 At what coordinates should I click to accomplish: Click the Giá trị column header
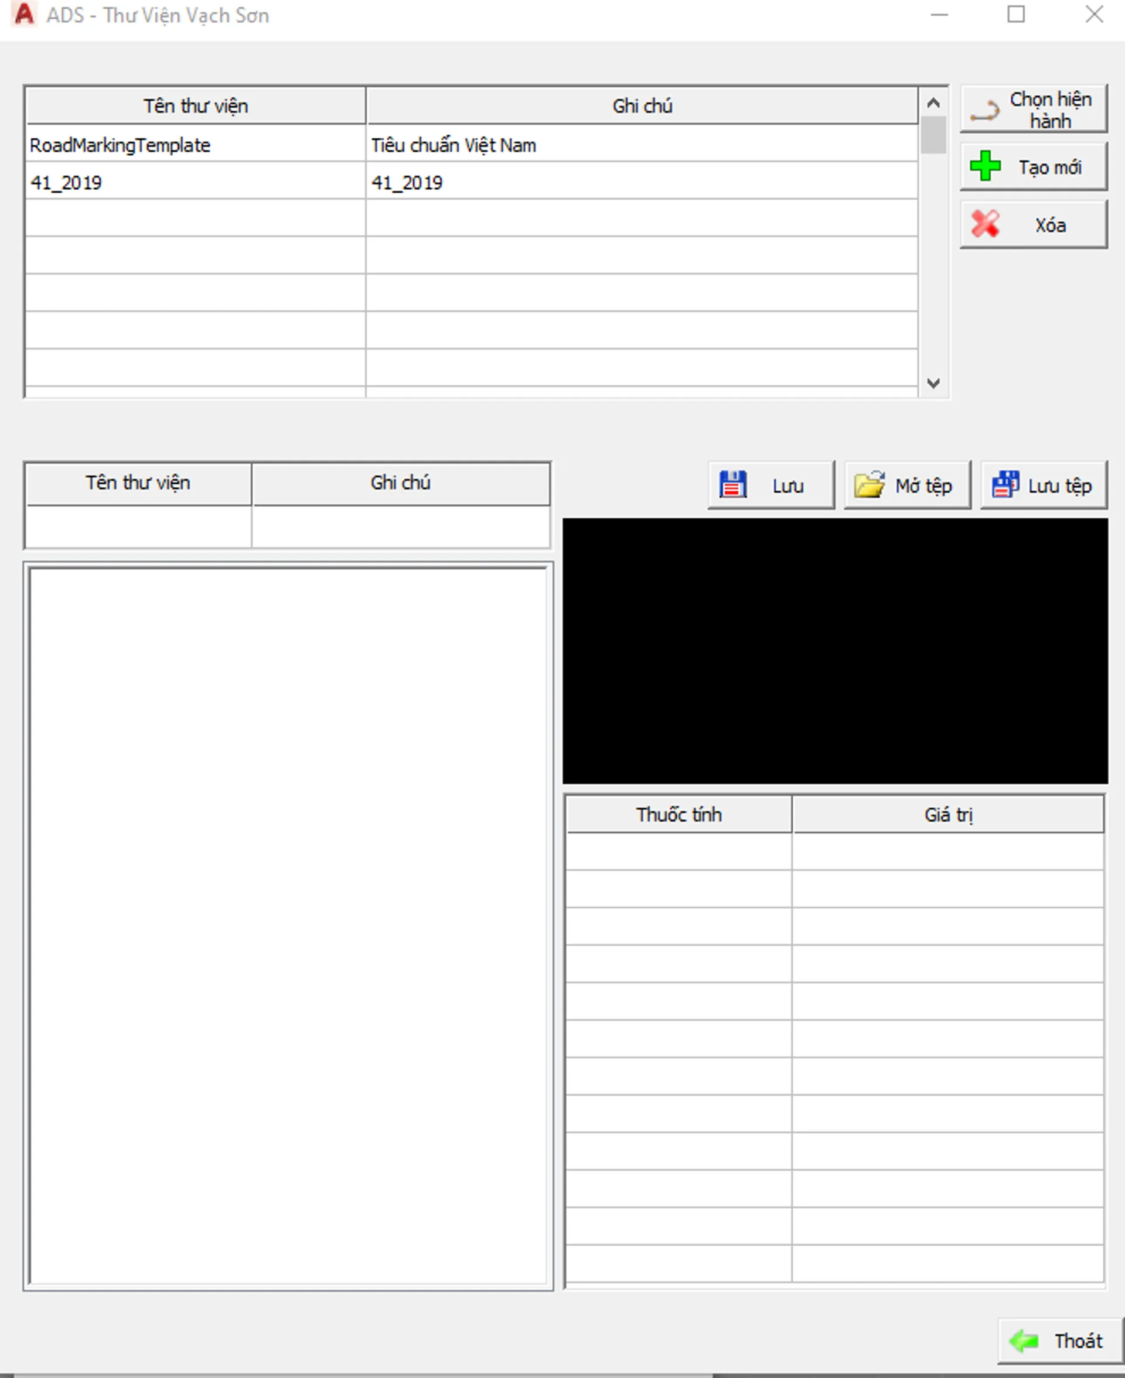[948, 814]
